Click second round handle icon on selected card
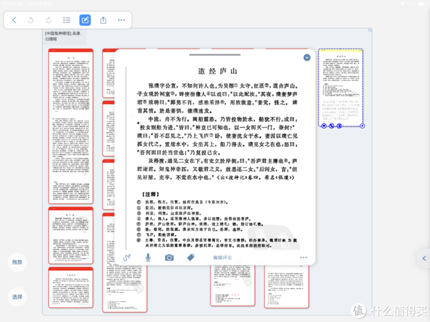430x322 pixels. [331, 126]
